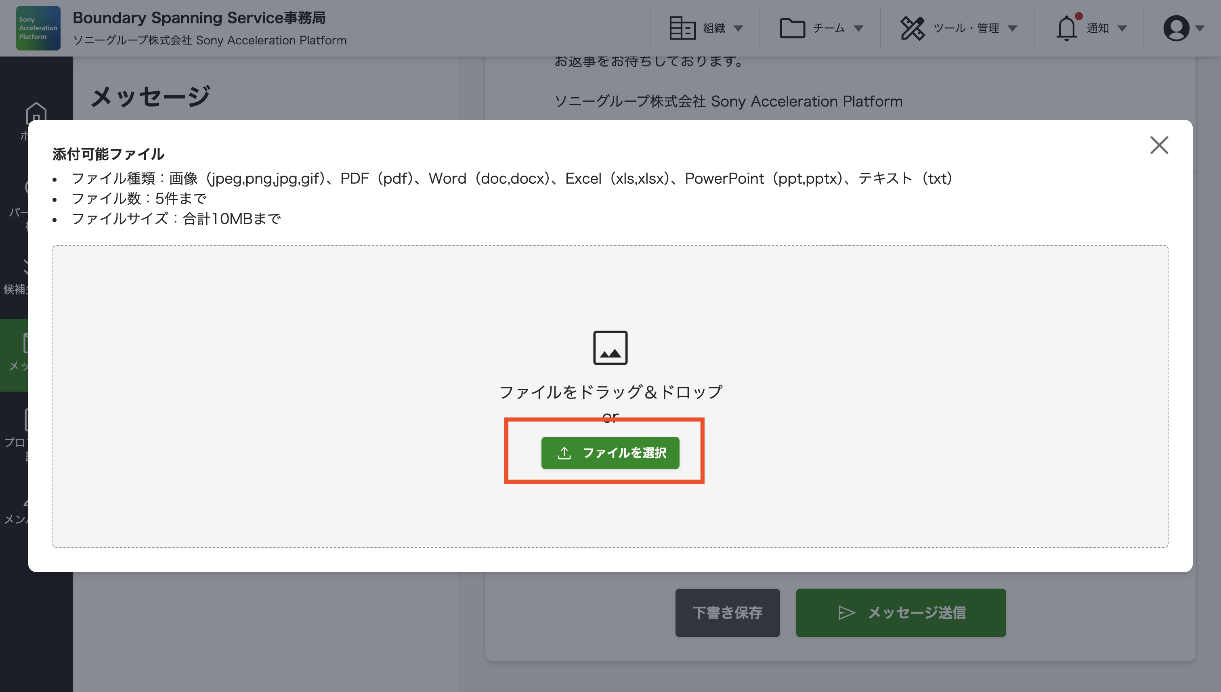Click the team folder icon
Screen dimensions: 1221x692
[x=792, y=29]
